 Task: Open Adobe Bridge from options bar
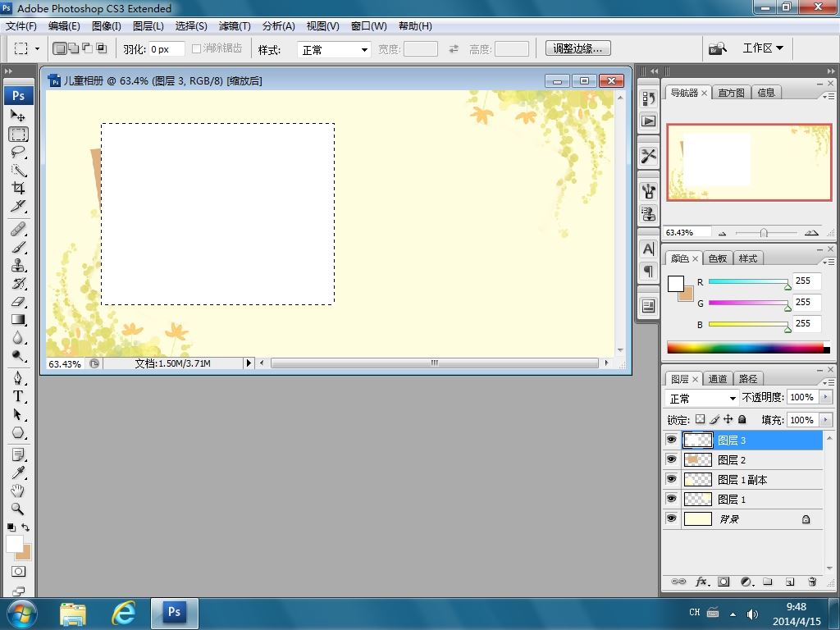(x=717, y=48)
